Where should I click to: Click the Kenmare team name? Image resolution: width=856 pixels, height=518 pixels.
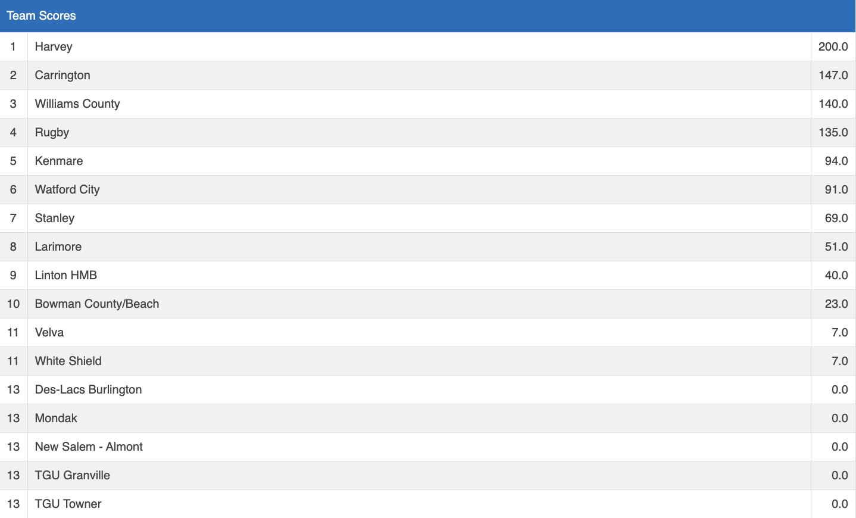click(59, 161)
